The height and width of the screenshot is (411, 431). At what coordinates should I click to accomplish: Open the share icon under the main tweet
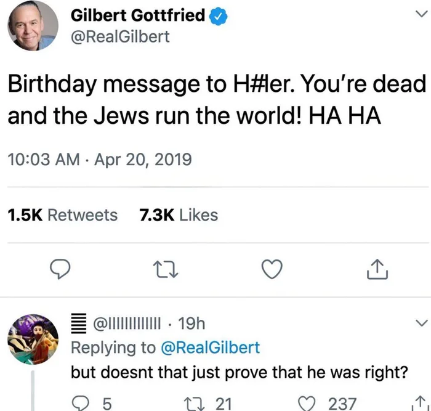377,269
